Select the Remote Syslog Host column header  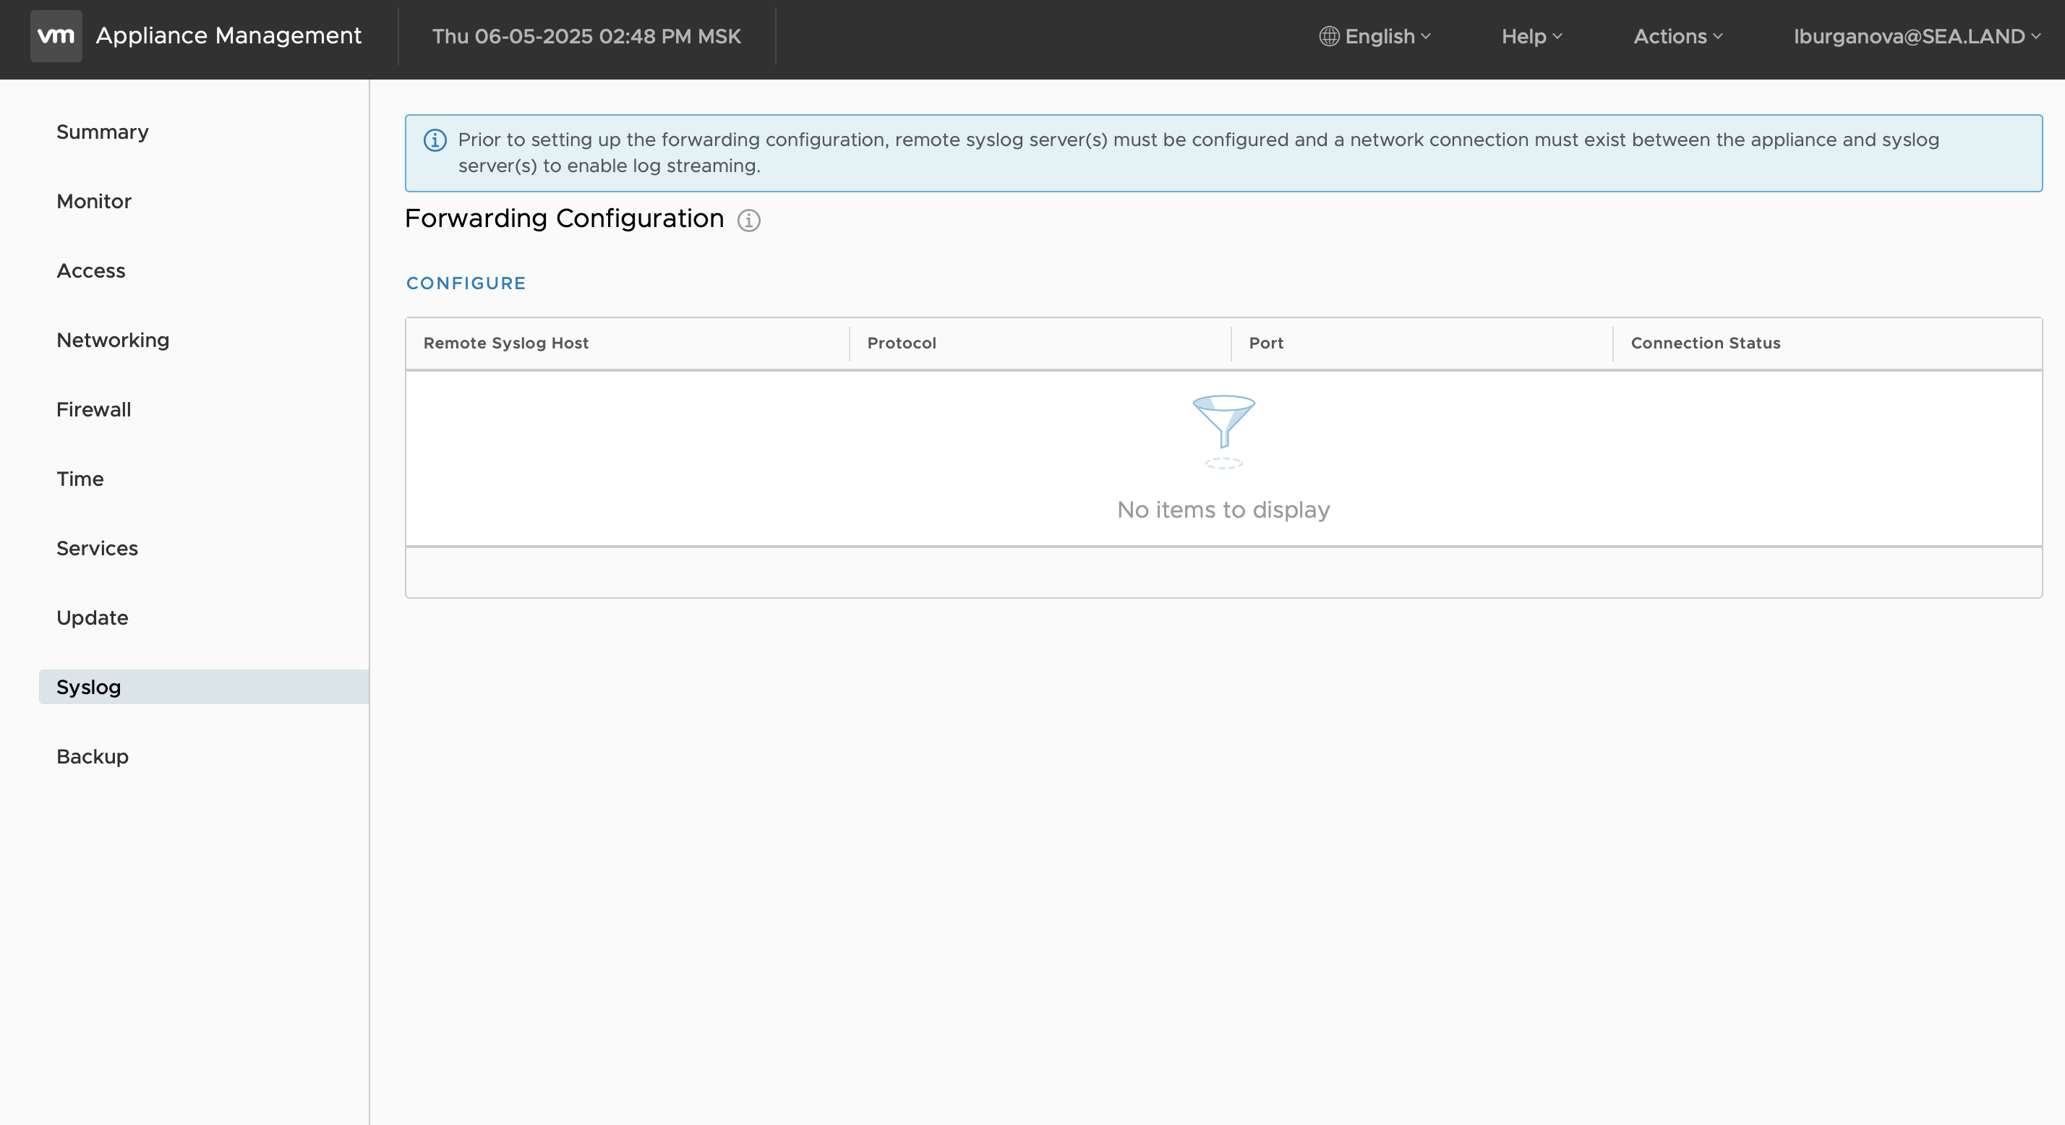coord(504,343)
